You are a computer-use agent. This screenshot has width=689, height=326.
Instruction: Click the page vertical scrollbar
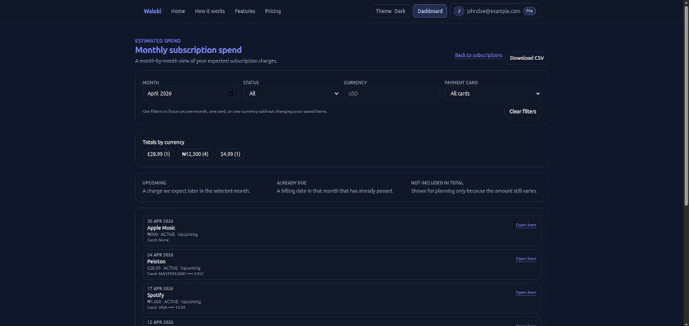click(685, 103)
